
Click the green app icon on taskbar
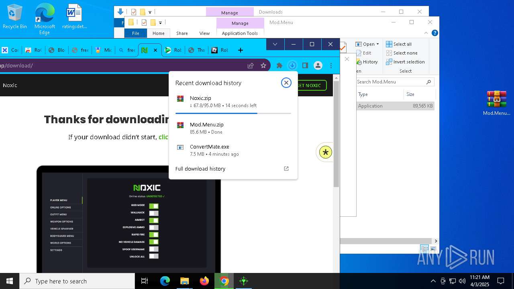tap(244, 281)
